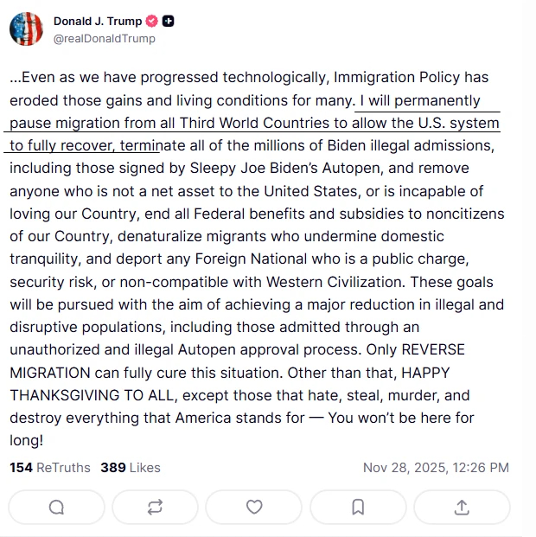Open Donald J. Trump's profile avatar
536x537 pixels.
click(26, 29)
